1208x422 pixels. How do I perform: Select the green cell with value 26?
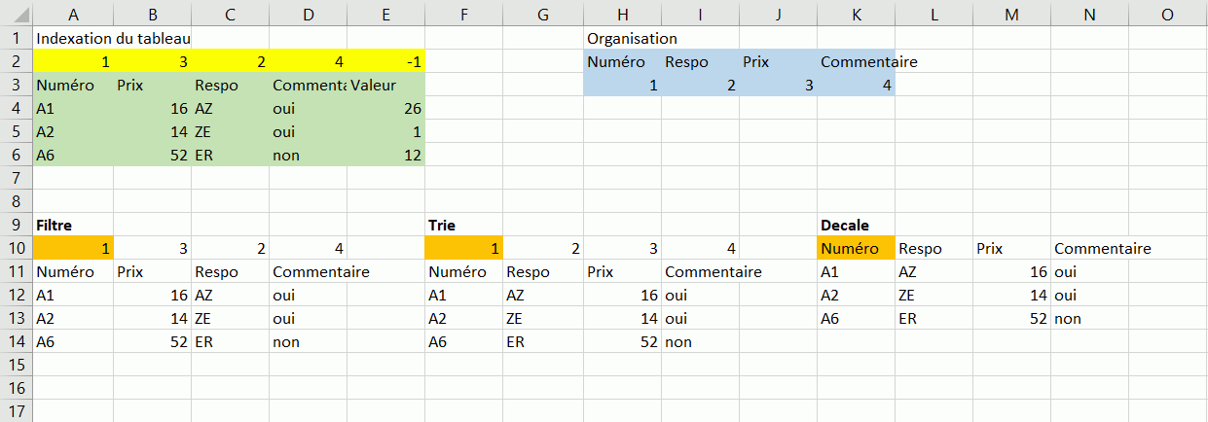[x=385, y=108]
